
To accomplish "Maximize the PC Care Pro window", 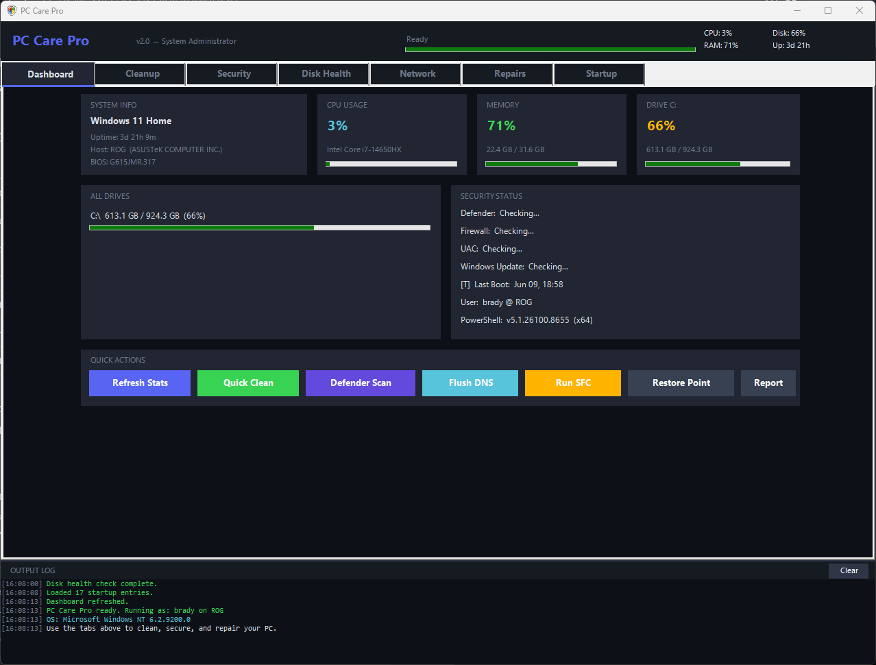I will [x=828, y=10].
